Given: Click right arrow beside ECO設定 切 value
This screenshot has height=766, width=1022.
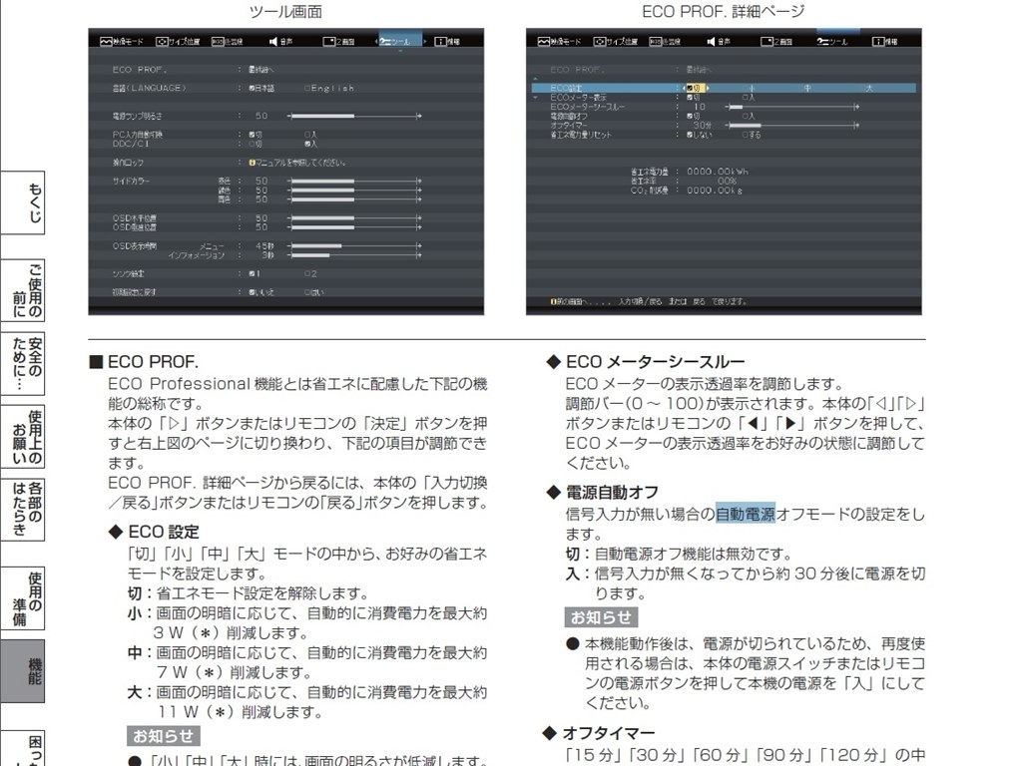Looking at the screenshot, I should click(x=708, y=88).
